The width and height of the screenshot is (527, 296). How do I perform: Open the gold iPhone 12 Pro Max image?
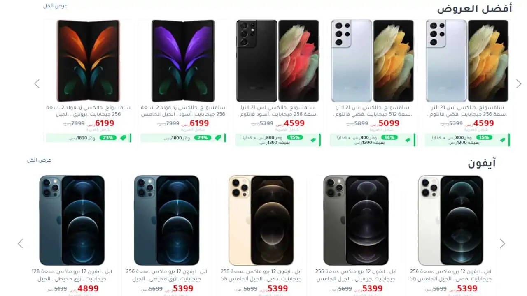(x=261, y=220)
